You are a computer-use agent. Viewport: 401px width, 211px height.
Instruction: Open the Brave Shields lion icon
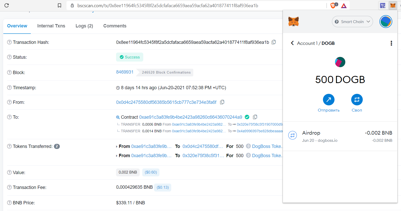click(x=333, y=5)
